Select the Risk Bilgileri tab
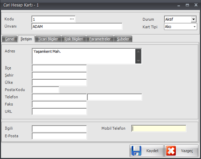The width and height of the screenshot is (201, 159). pos(74,39)
